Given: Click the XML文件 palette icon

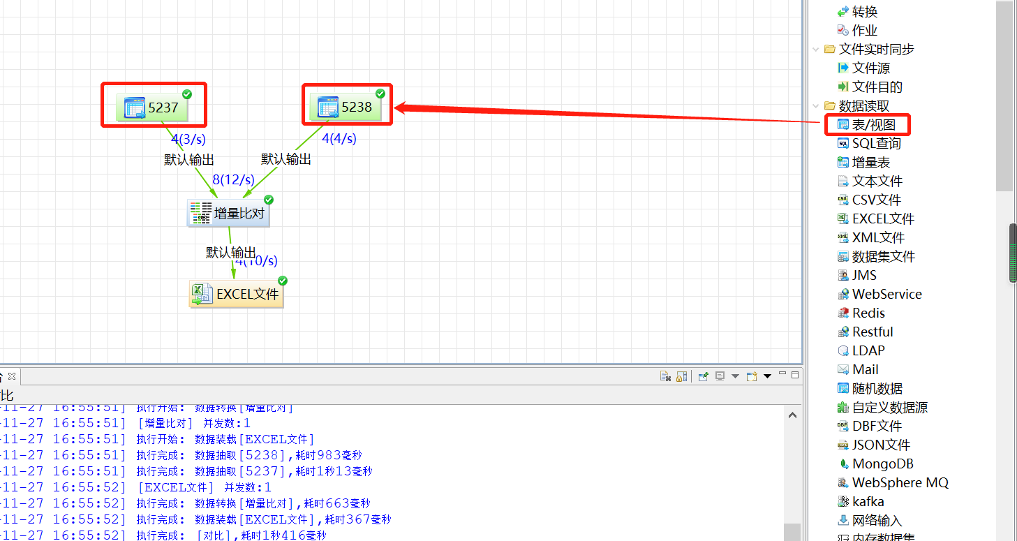Looking at the screenshot, I should [x=843, y=238].
